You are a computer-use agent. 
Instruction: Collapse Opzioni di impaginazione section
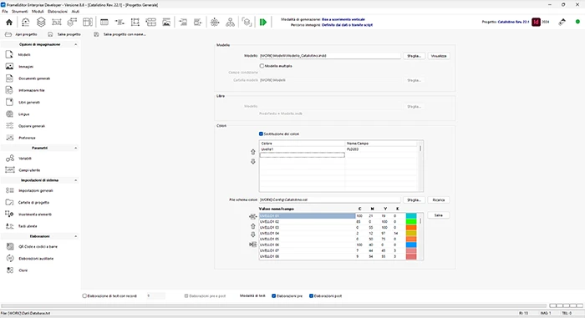(x=76, y=44)
